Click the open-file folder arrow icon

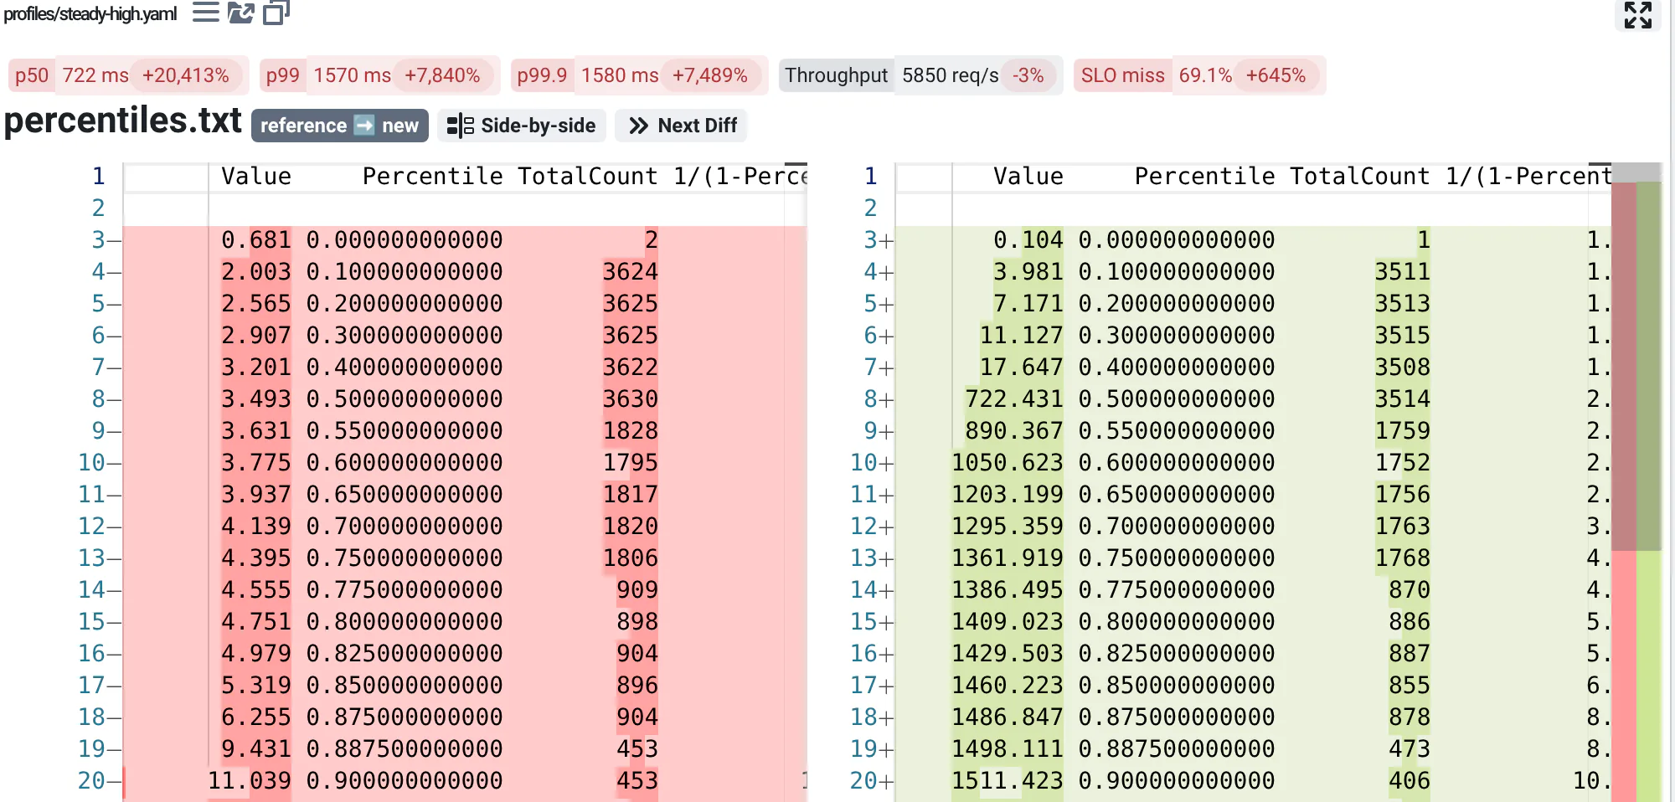241,13
